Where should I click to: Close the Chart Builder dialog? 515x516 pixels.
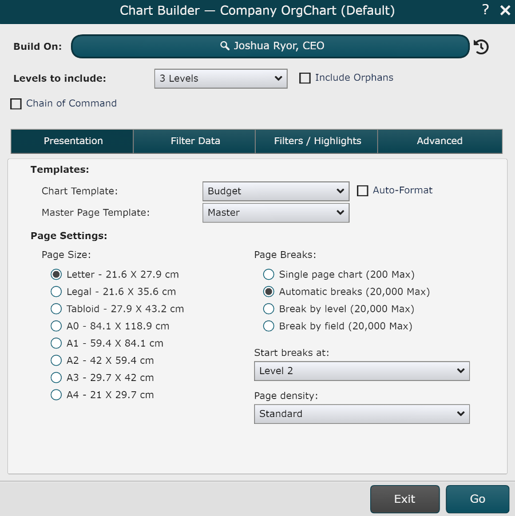click(505, 10)
